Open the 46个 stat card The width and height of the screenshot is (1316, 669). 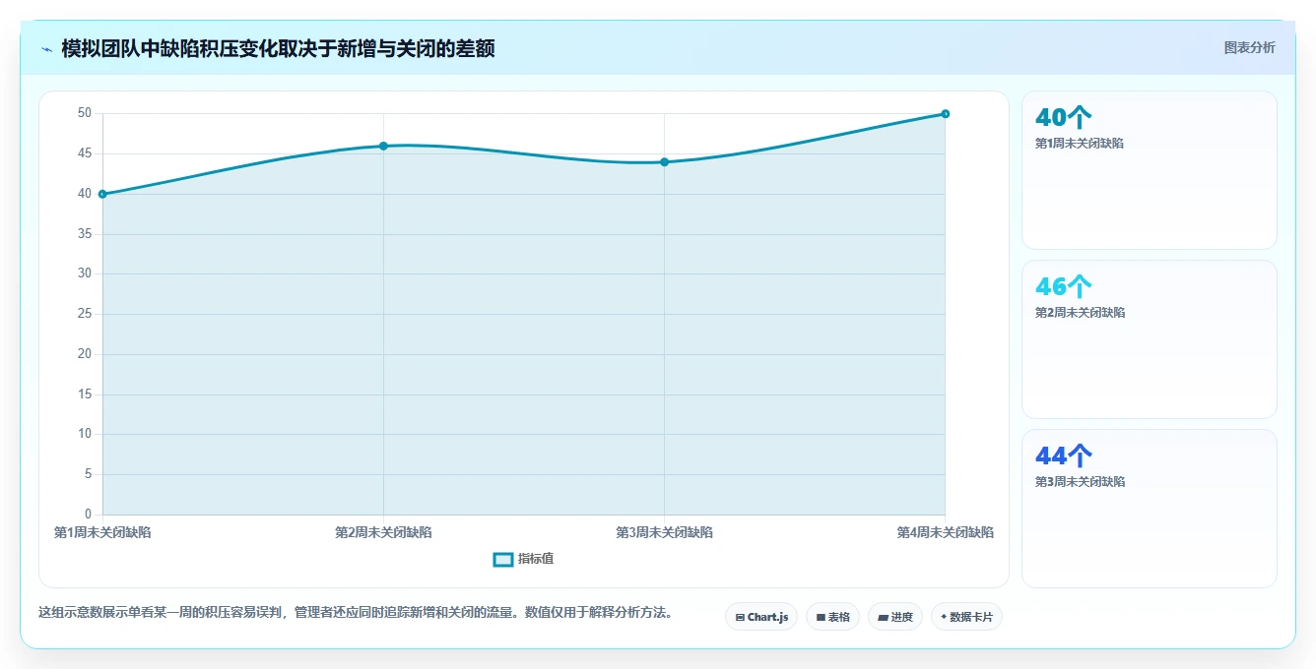tap(1150, 339)
